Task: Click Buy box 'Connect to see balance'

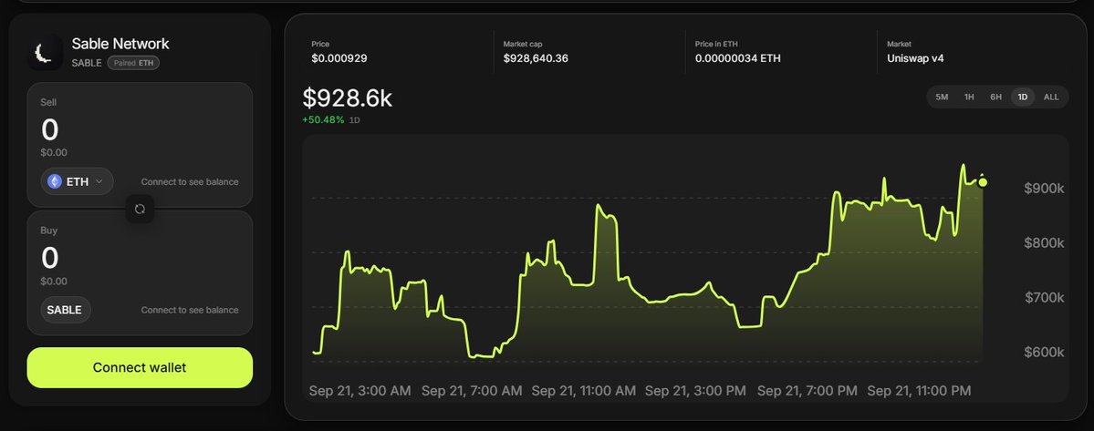Action: [x=190, y=310]
